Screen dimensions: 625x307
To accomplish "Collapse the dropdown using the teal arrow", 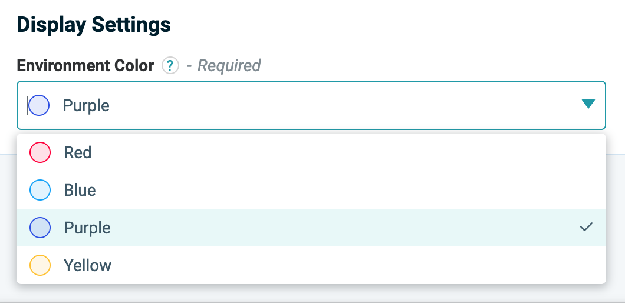I will pos(588,105).
